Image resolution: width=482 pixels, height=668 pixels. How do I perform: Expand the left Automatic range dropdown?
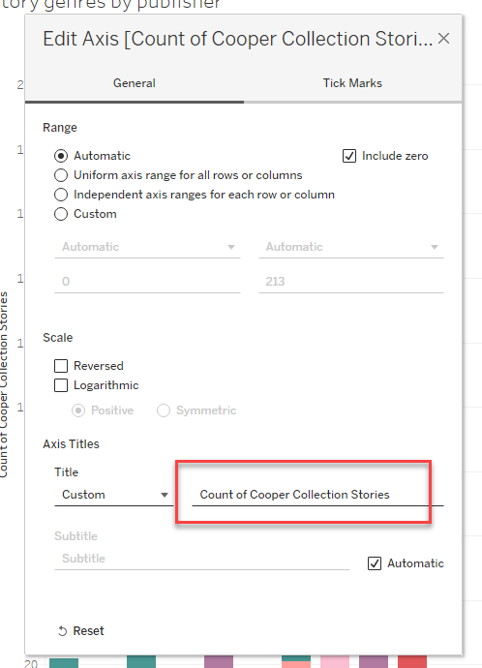coord(147,247)
